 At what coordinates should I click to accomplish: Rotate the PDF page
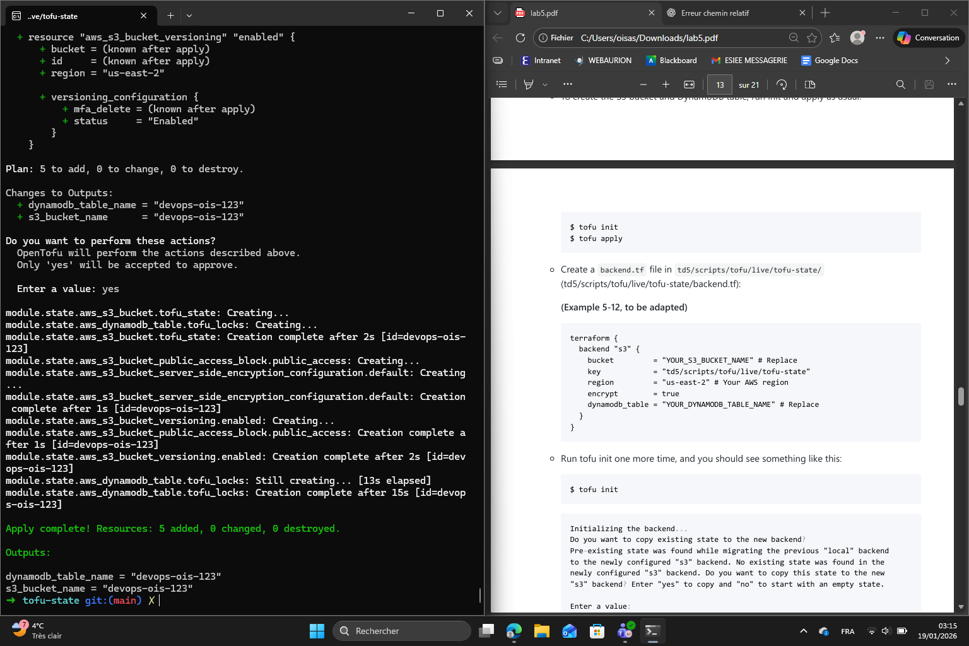click(x=782, y=85)
